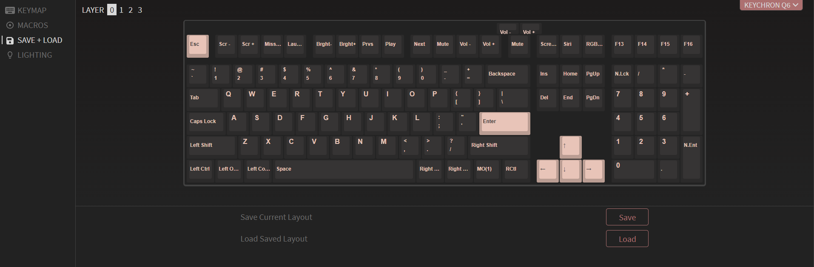
Task: Select layer 3
Action: (140, 10)
